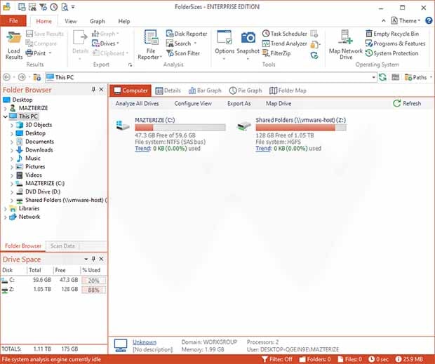Click Empty Recycle Bin
The image size is (435, 364).
tap(392, 34)
